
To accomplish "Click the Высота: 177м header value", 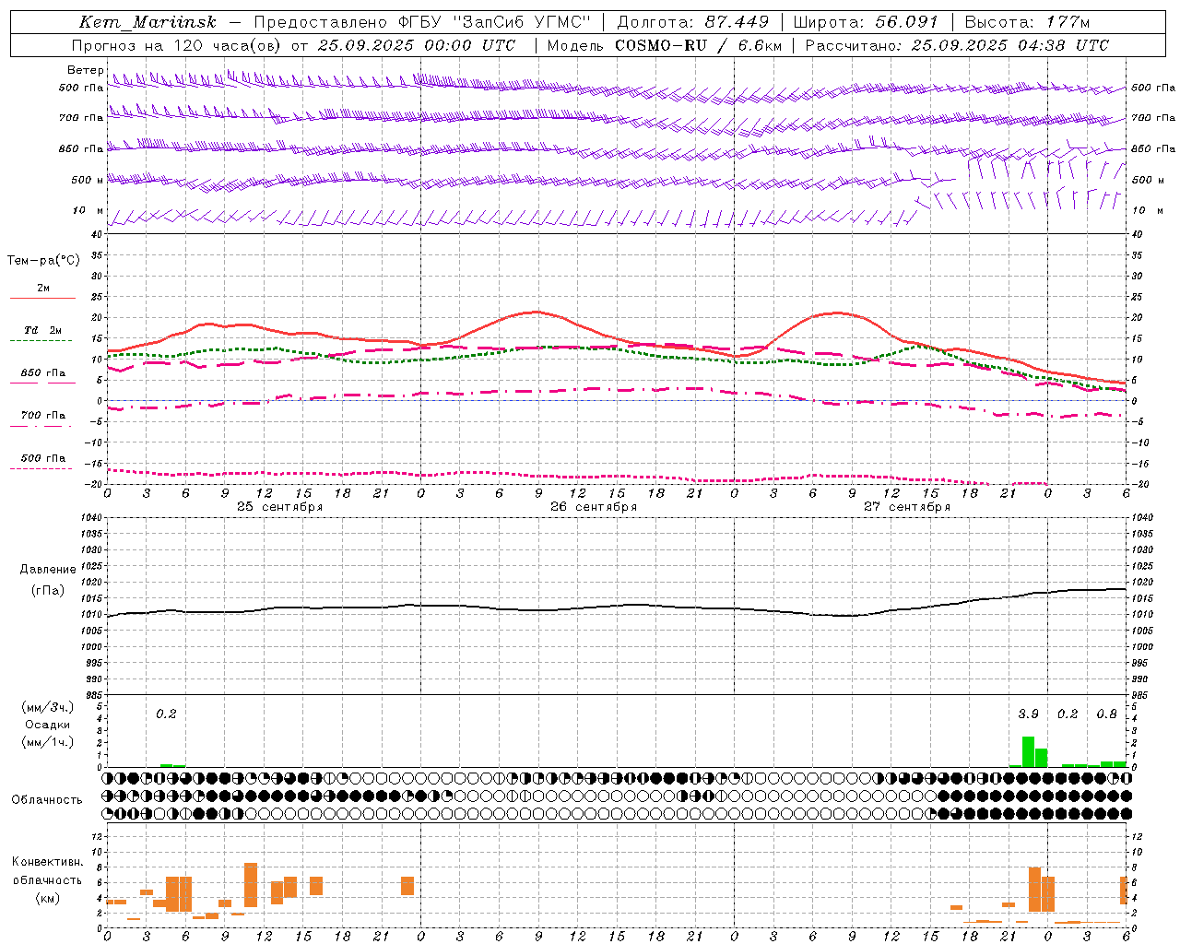I will coord(1027,22).
